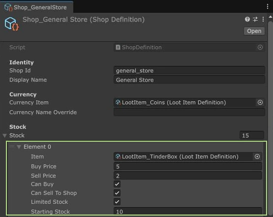Screen dimensions: 273x217
Task: Click the Identity section header
Action: (22, 62)
